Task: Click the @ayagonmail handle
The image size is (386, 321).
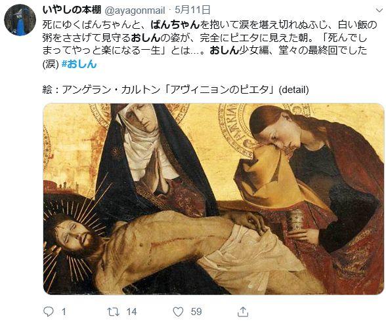Action: [x=135, y=10]
